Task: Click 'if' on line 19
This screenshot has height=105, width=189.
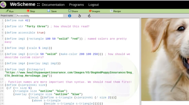Action: (x=10, y=88)
